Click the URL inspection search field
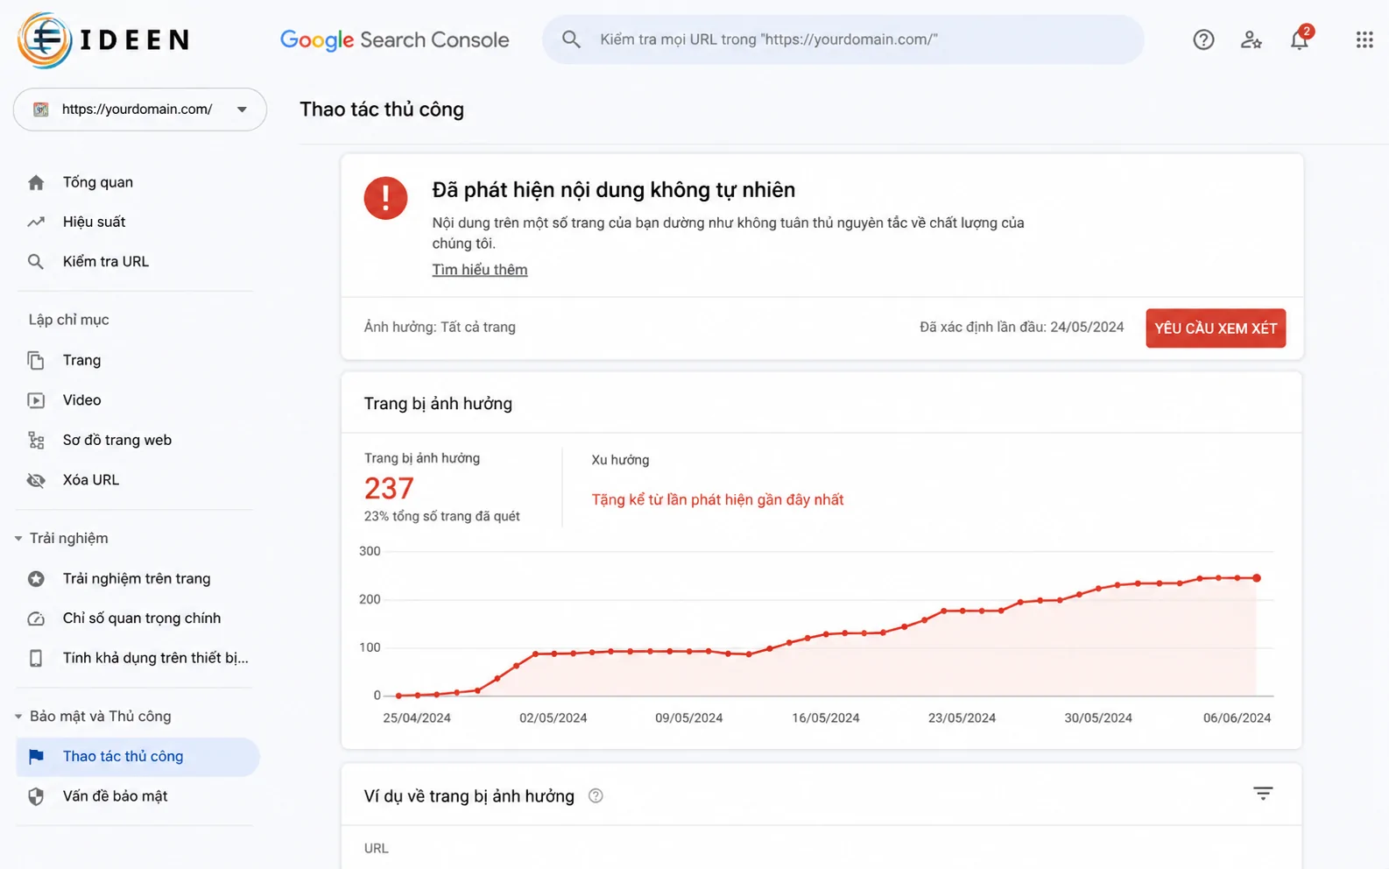Image resolution: width=1389 pixels, height=869 pixels. coord(843,39)
